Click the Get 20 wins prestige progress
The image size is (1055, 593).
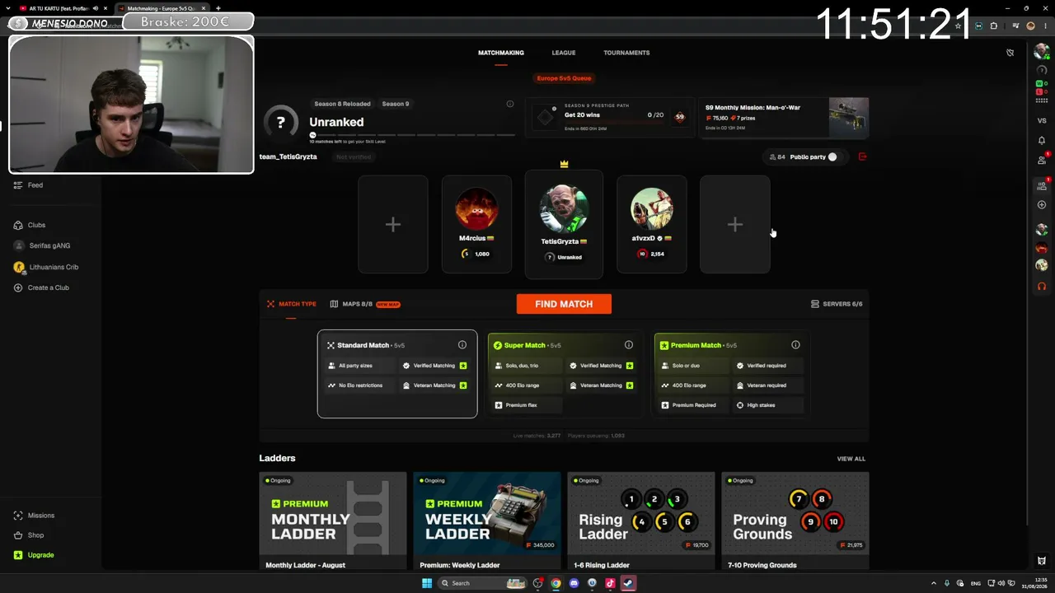pos(612,118)
